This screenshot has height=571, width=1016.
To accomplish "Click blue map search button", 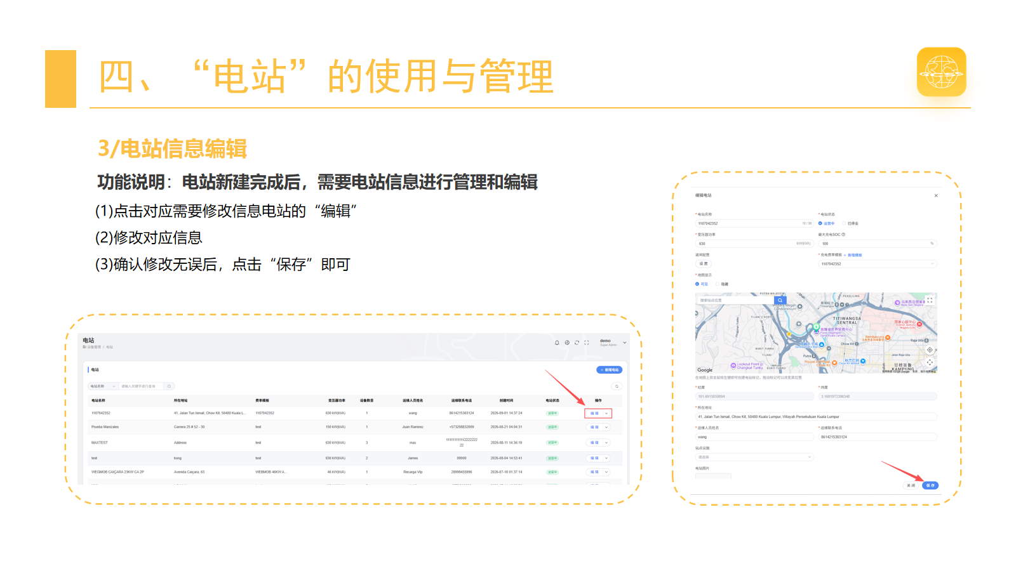I will [x=780, y=300].
